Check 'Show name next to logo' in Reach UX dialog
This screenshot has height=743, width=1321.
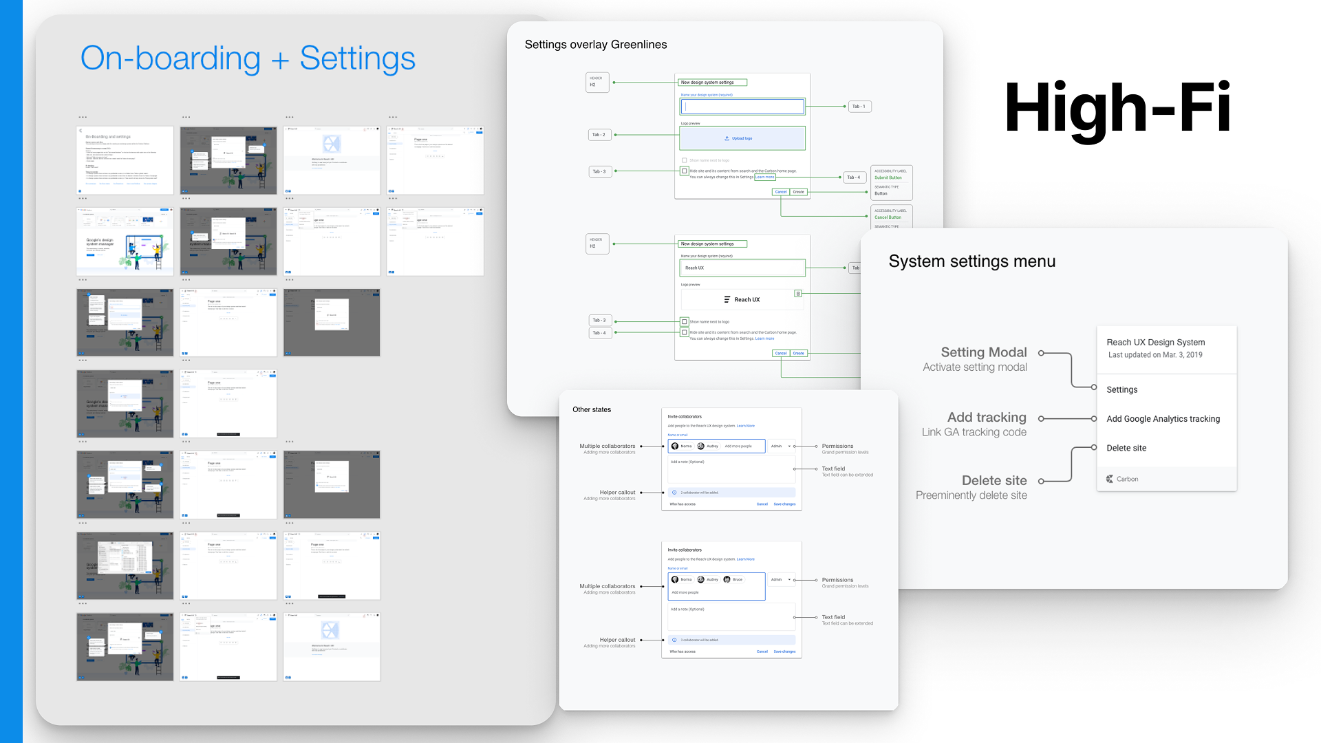point(685,321)
